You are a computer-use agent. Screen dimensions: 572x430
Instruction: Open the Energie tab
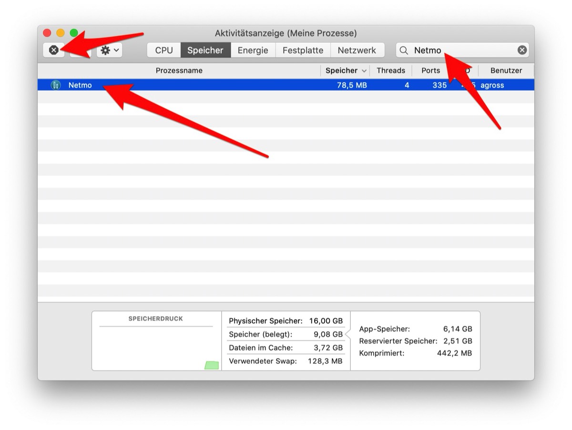point(253,50)
